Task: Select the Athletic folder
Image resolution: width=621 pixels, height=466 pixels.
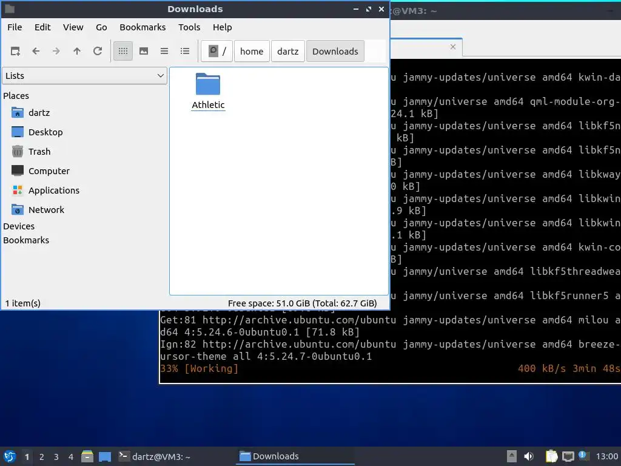Action: pos(208,84)
